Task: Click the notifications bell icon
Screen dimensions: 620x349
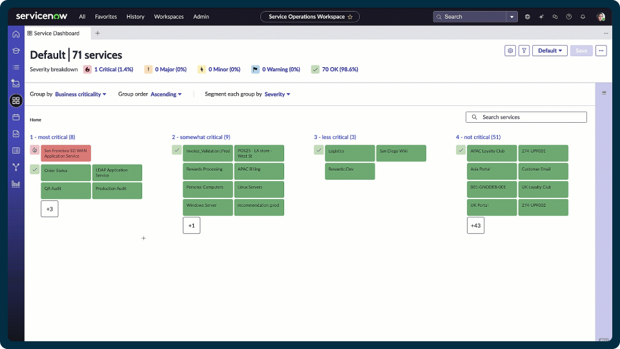Action: pos(583,17)
